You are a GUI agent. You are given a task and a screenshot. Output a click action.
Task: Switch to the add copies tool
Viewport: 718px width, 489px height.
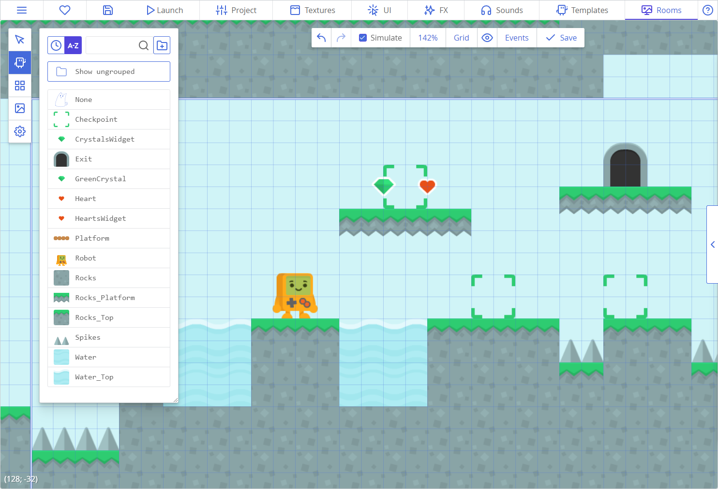pos(20,62)
